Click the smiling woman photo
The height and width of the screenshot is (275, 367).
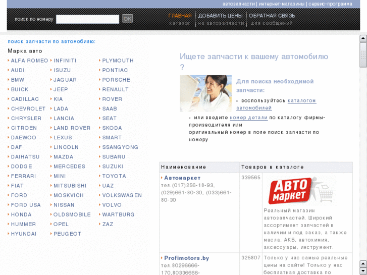(205, 93)
